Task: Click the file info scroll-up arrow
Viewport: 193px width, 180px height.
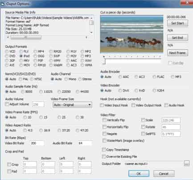Action: coord(91,18)
